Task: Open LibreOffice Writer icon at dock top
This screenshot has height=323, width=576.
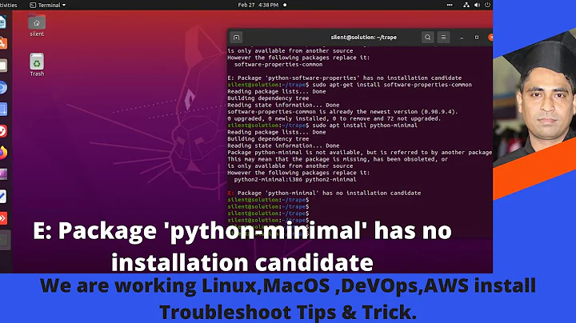Action: pyautogui.click(x=3, y=22)
